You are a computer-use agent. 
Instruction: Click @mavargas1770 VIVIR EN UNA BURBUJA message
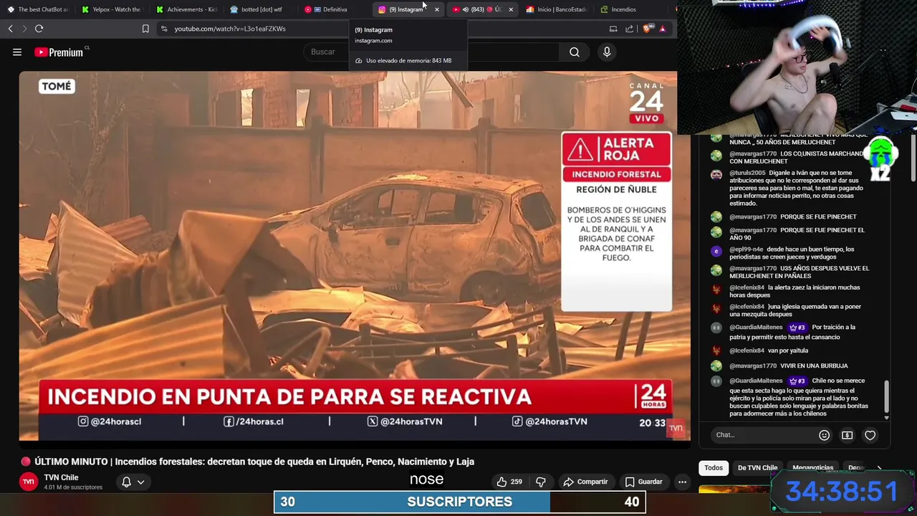click(788, 365)
